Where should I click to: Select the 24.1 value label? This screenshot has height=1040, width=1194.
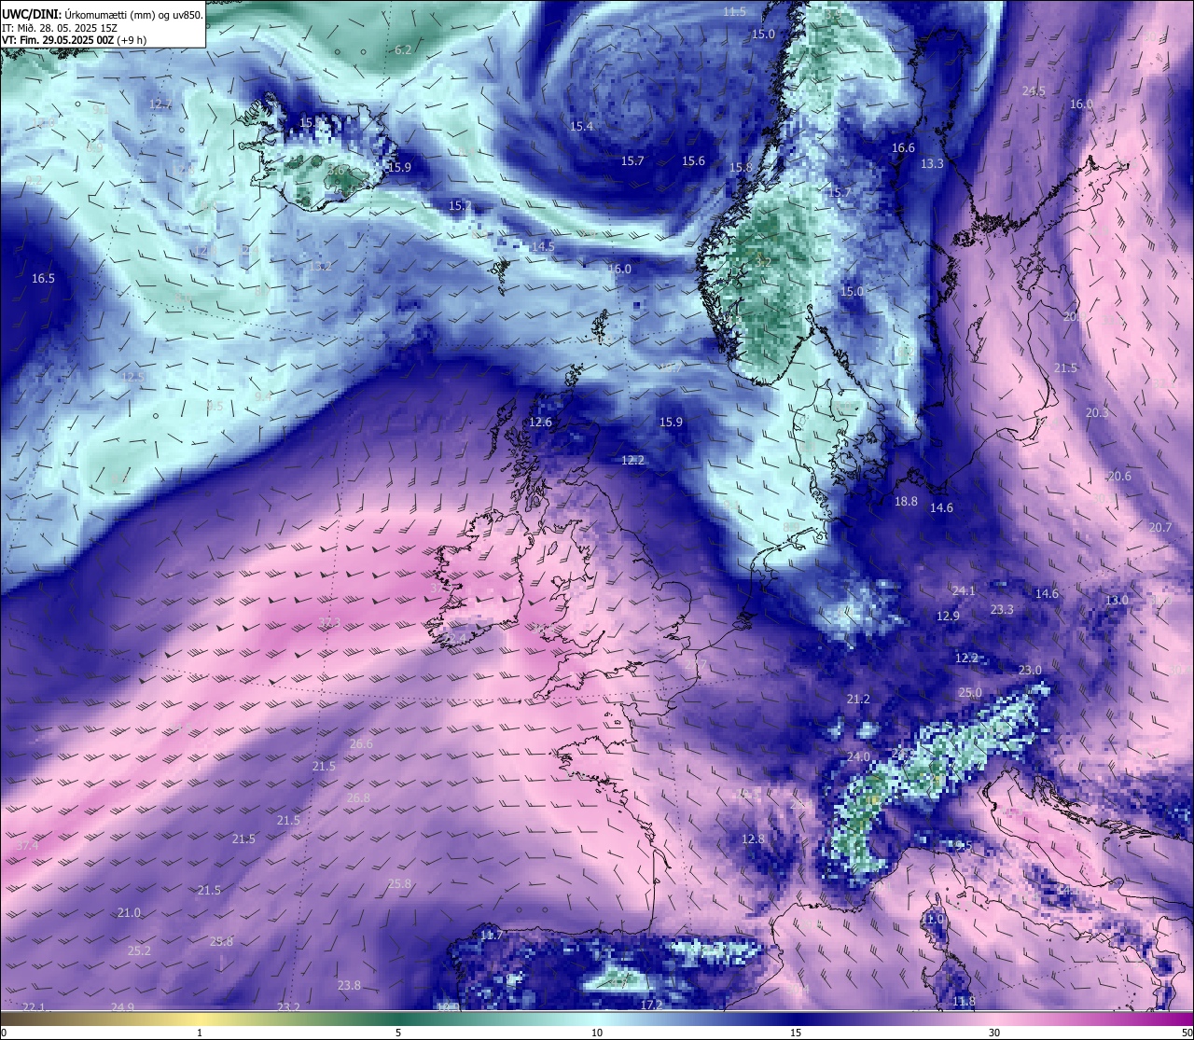(964, 590)
